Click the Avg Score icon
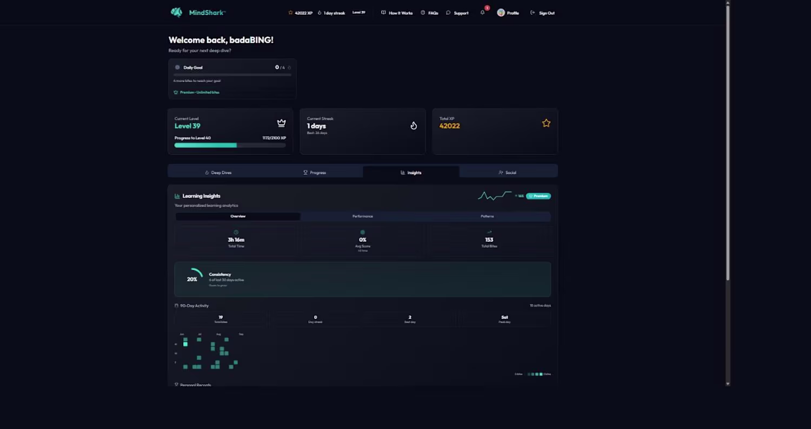811x429 pixels. click(362, 233)
